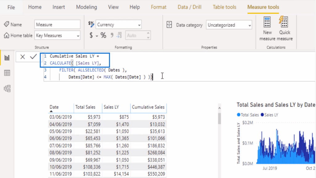The height and width of the screenshot is (178, 316).
Task: Switch to Data view table icon
Action: [x=7, y=73]
